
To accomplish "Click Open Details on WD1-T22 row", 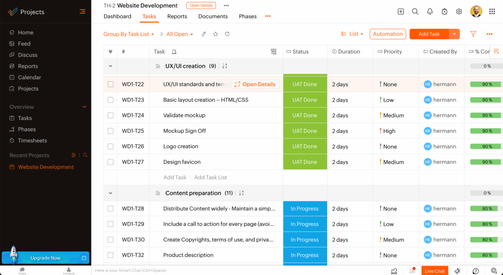I will coord(255,84).
